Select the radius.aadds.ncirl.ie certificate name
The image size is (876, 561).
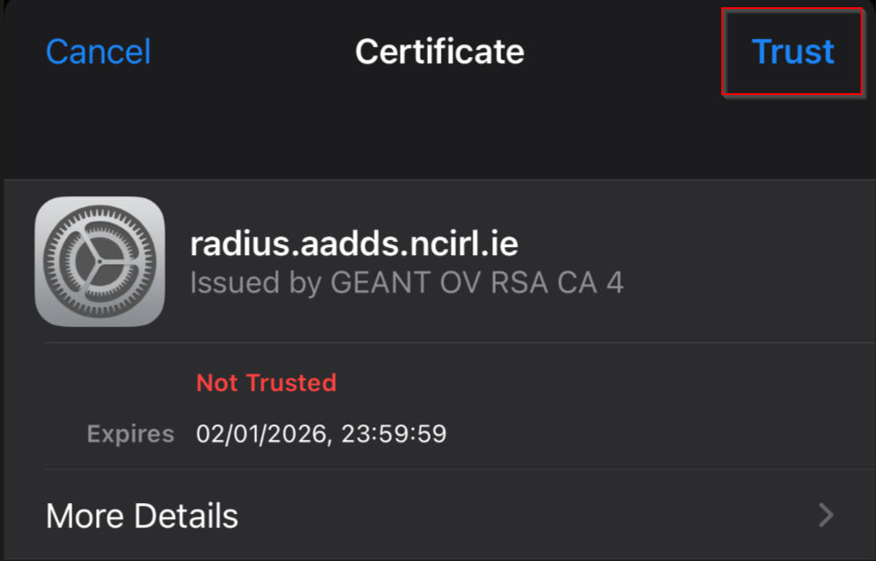354,244
